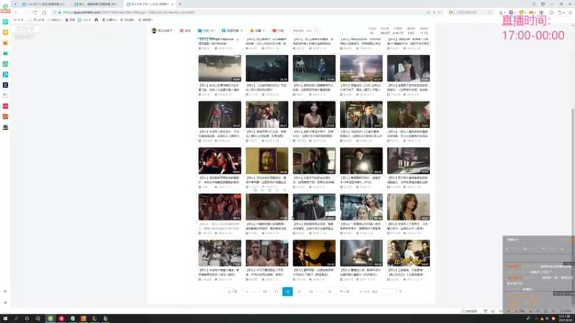The width and height of the screenshot is (575, 323).
Task: Open video with two shirtless men thumbnail
Action: tap(267, 253)
